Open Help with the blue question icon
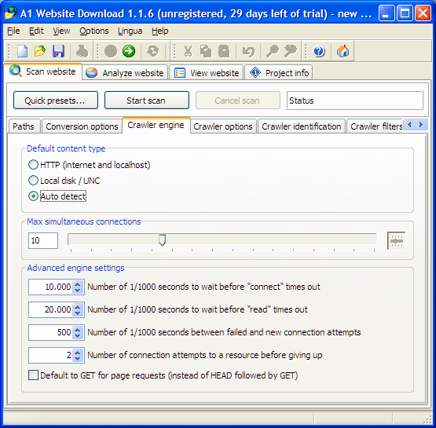Viewport: 436px width, 428px height. tap(319, 51)
